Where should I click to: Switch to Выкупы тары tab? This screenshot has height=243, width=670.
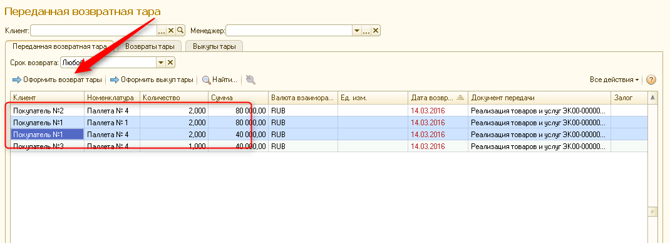click(214, 46)
